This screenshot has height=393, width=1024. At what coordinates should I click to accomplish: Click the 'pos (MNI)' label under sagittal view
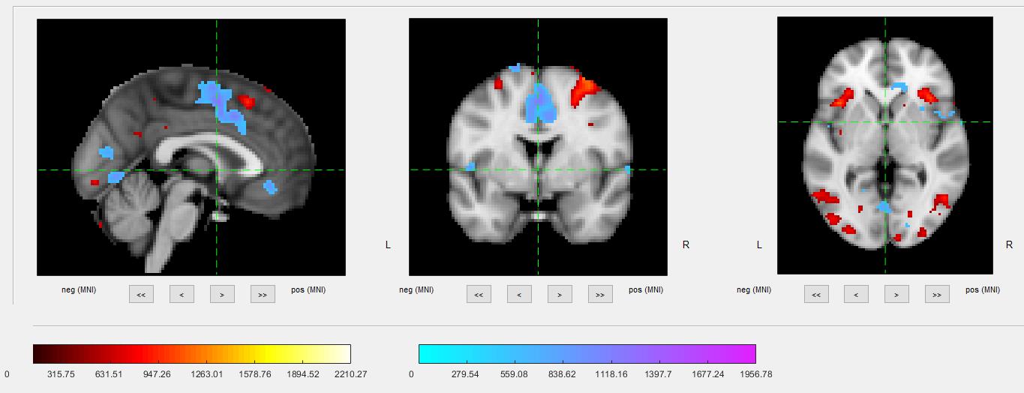coord(308,289)
